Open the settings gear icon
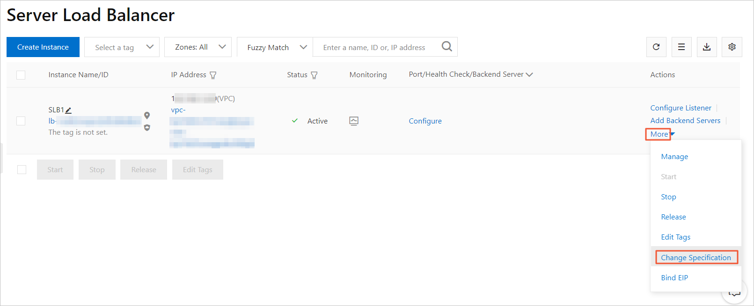The width and height of the screenshot is (754, 306). tap(732, 47)
